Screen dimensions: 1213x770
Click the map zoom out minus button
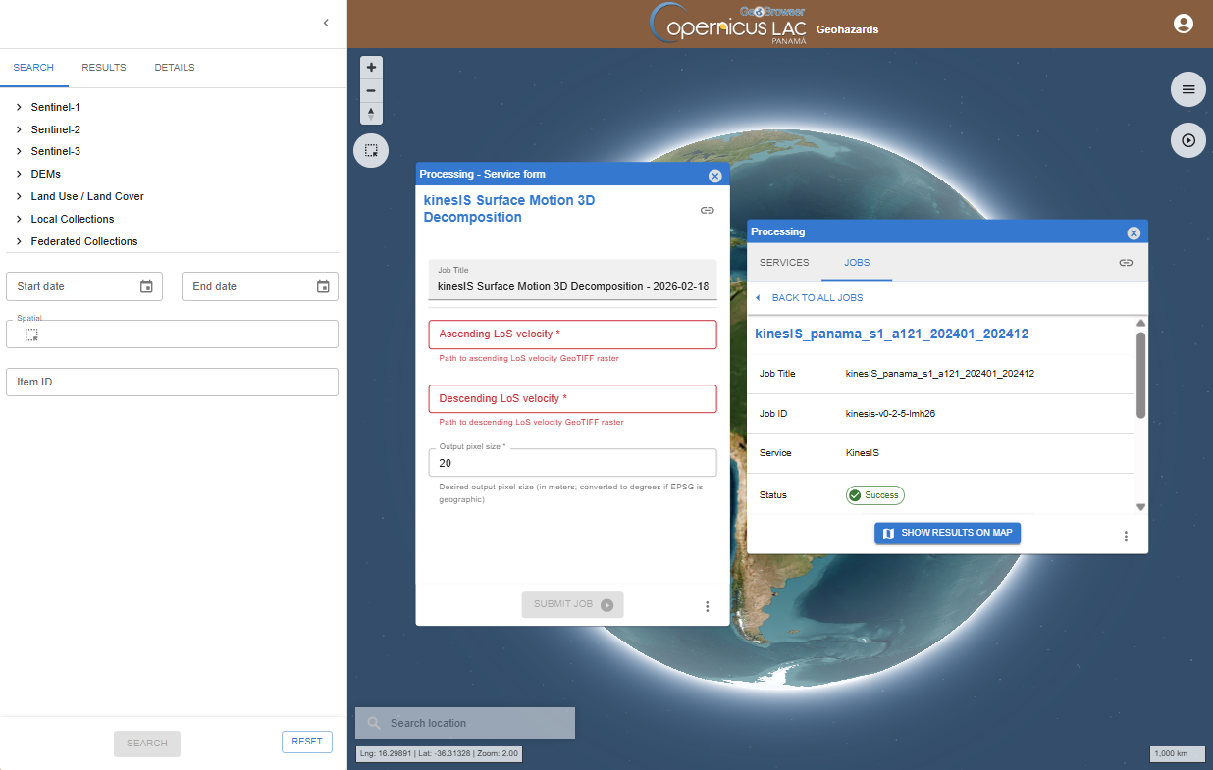[x=371, y=90]
